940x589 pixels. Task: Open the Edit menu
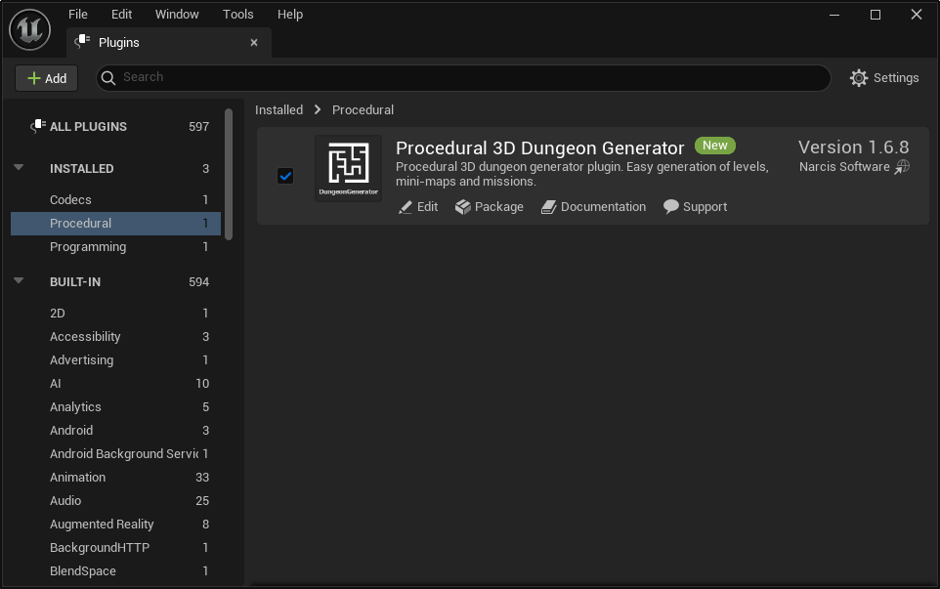point(121,15)
